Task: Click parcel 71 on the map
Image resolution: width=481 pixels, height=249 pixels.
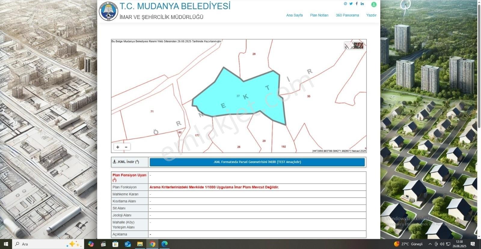Action: (x=152, y=112)
